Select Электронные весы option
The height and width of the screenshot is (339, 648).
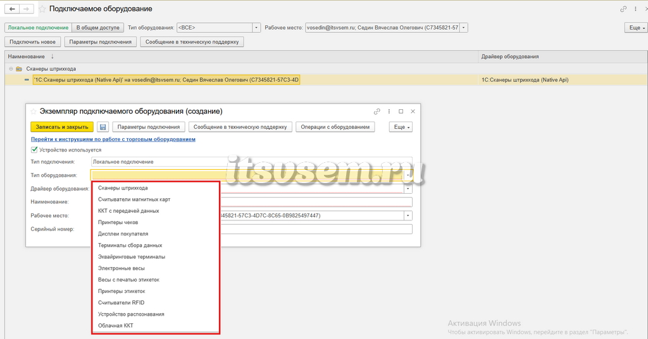(156, 268)
